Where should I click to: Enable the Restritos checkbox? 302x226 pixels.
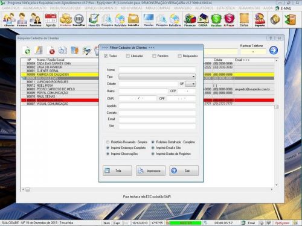coord(154,56)
